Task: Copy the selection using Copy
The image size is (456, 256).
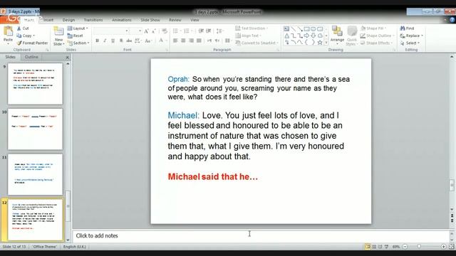Action: coord(26,36)
